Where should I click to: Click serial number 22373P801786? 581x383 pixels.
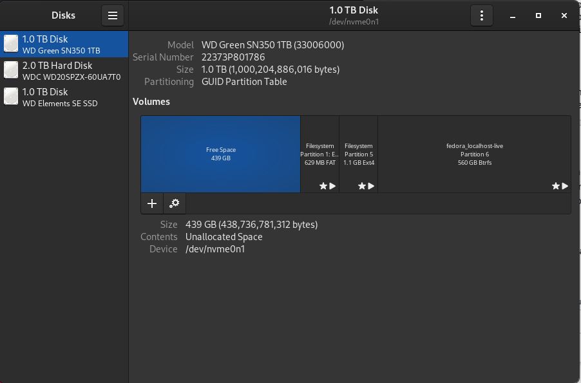tap(233, 57)
